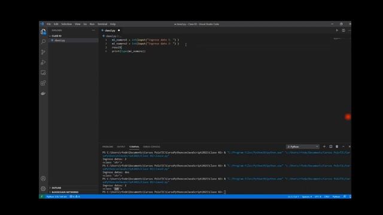Open the Remote Explorer view
This screenshot has height=215, width=383.
[x=43, y=73]
